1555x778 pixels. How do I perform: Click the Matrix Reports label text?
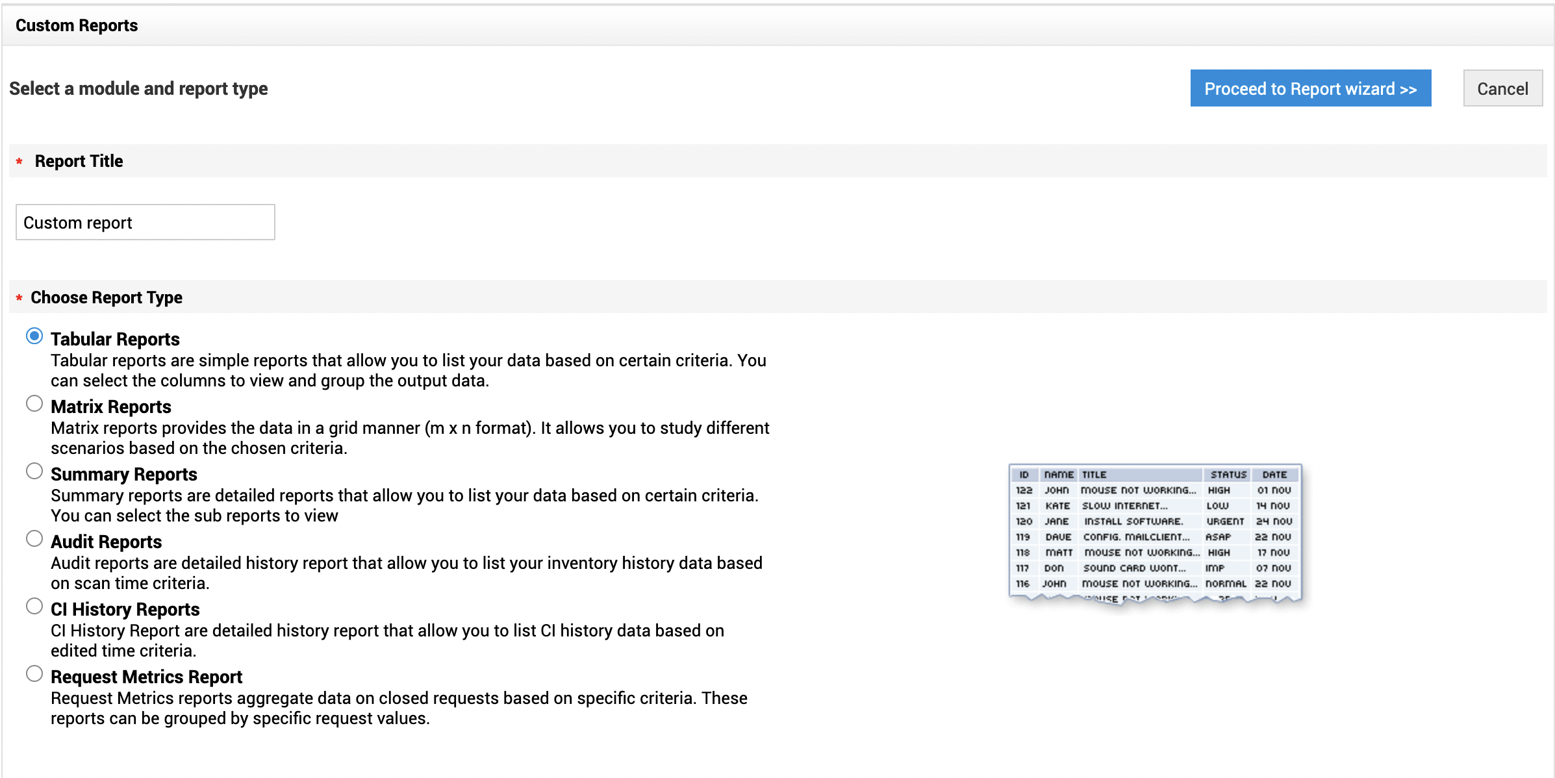pyautogui.click(x=111, y=407)
